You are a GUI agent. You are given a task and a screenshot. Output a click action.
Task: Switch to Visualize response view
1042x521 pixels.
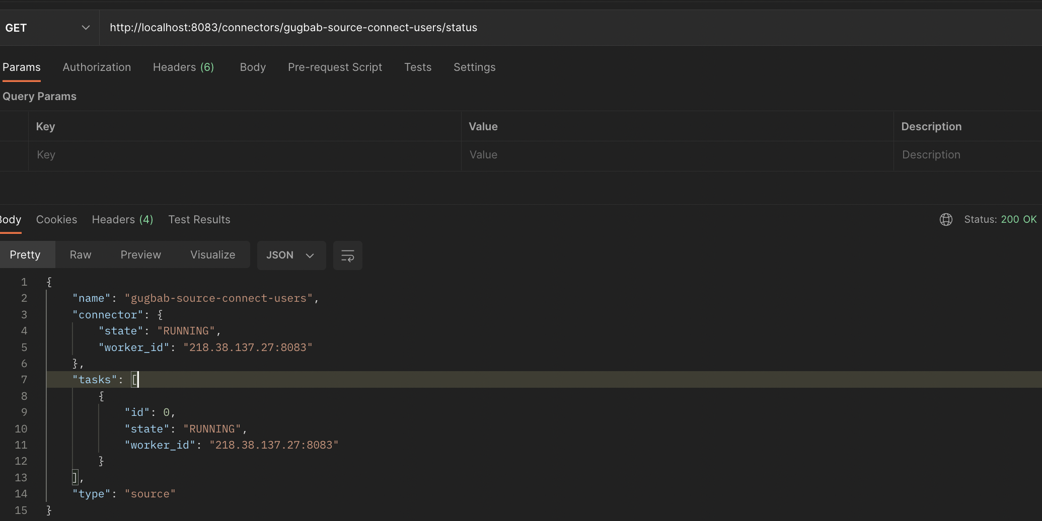click(213, 255)
